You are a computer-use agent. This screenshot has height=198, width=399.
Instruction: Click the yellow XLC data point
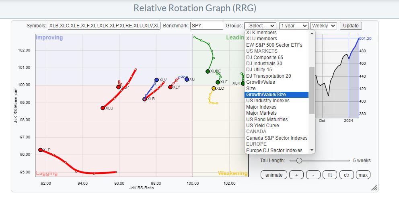214,88
